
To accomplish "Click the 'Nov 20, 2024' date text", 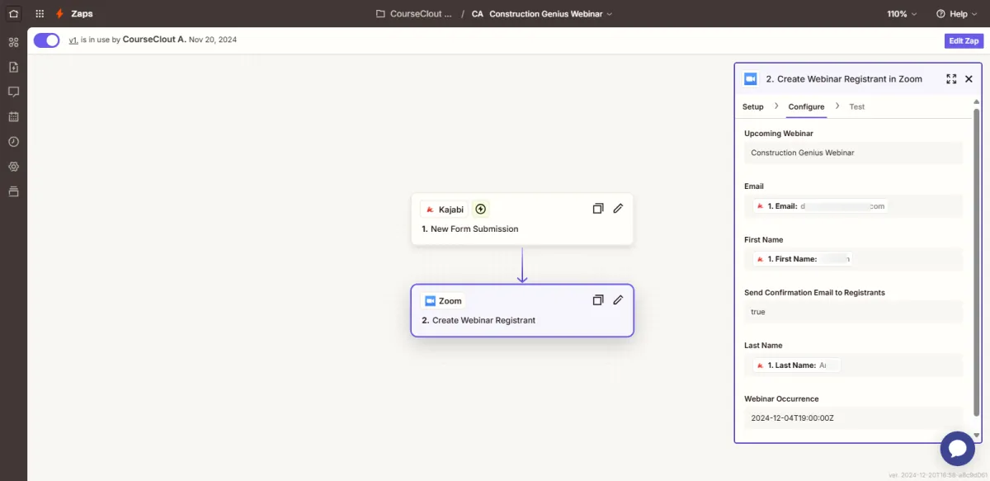I will pyautogui.click(x=213, y=40).
